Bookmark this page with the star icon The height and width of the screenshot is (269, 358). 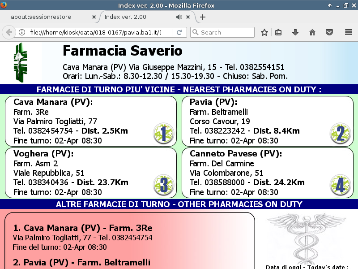click(x=264, y=32)
